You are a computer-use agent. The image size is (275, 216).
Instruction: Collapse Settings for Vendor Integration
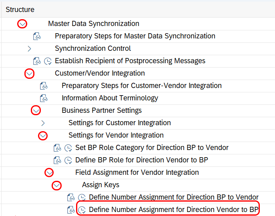[43, 136]
